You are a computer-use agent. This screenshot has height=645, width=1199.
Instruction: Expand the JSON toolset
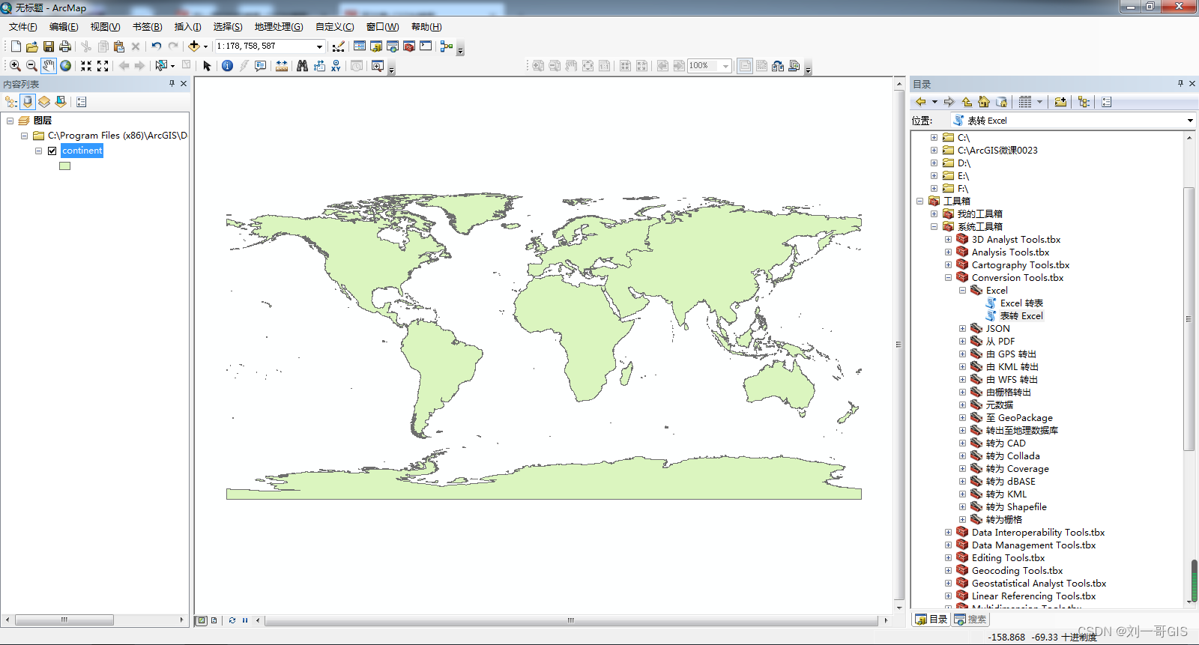coord(963,329)
